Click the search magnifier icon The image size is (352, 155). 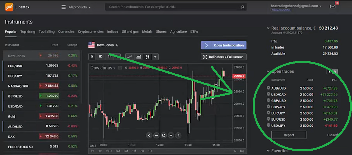(x=242, y=7)
